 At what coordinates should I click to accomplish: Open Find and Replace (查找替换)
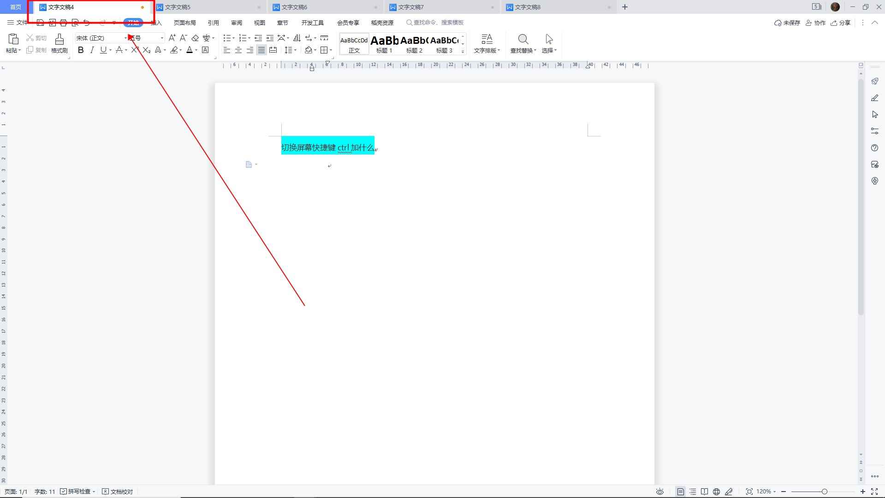pyautogui.click(x=523, y=43)
